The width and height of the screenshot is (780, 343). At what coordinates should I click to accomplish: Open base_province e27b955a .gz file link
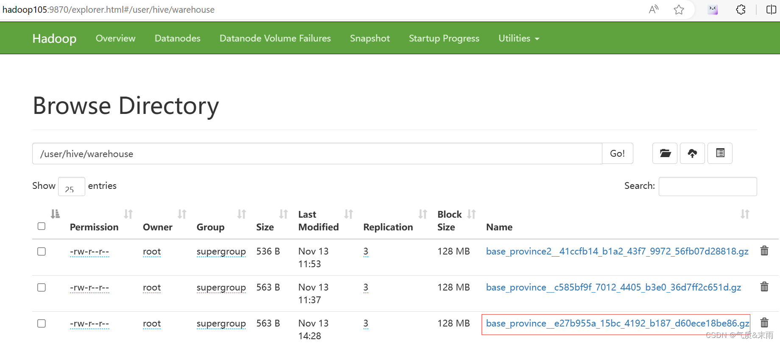coord(618,323)
